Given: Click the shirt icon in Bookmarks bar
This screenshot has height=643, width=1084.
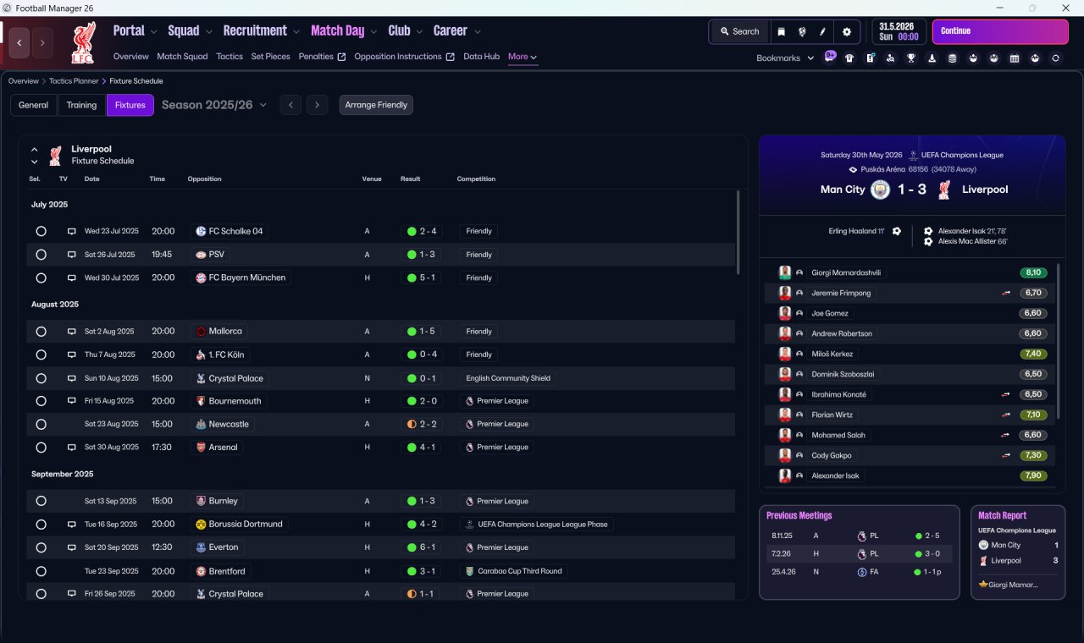Looking at the screenshot, I should [849, 58].
